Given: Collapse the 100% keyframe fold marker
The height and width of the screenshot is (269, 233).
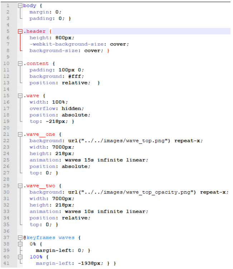Looking at the screenshot, I should pyautogui.click(x=20, y=257).
